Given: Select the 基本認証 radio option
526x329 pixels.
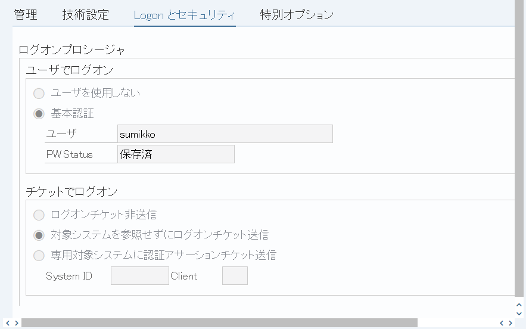Looking at the screenshot, I should (x=39, y=114).
